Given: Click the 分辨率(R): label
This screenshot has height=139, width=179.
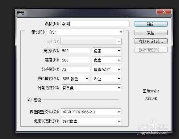Looking at the screenshot, I should click(50, 69).
